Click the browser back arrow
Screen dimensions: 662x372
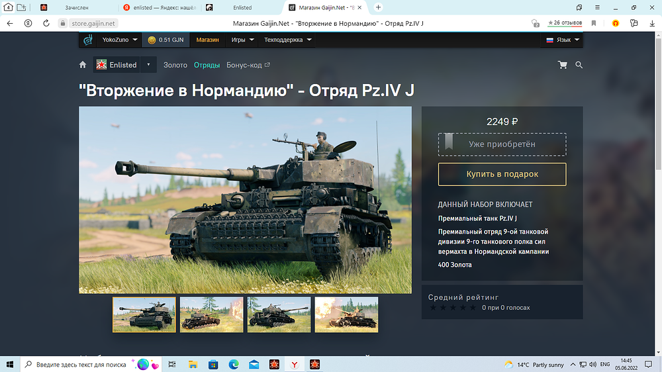click(x=10, y=23)
